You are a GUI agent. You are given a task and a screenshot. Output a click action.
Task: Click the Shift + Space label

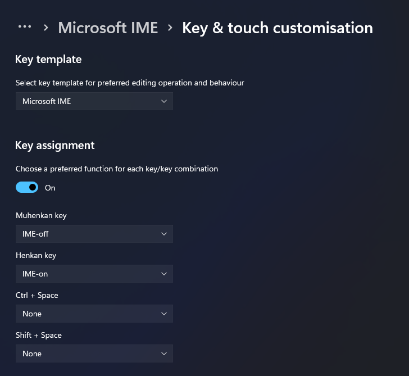point(39,336)
